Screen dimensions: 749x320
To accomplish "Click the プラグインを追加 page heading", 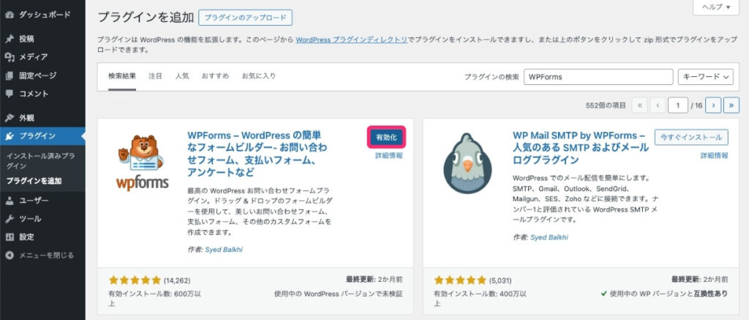I will (146, 18).
